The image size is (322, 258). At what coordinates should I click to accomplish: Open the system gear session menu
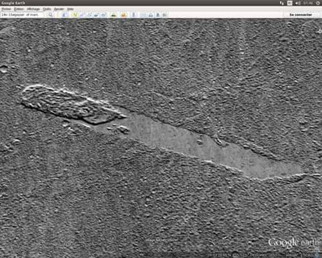(318, 3)
